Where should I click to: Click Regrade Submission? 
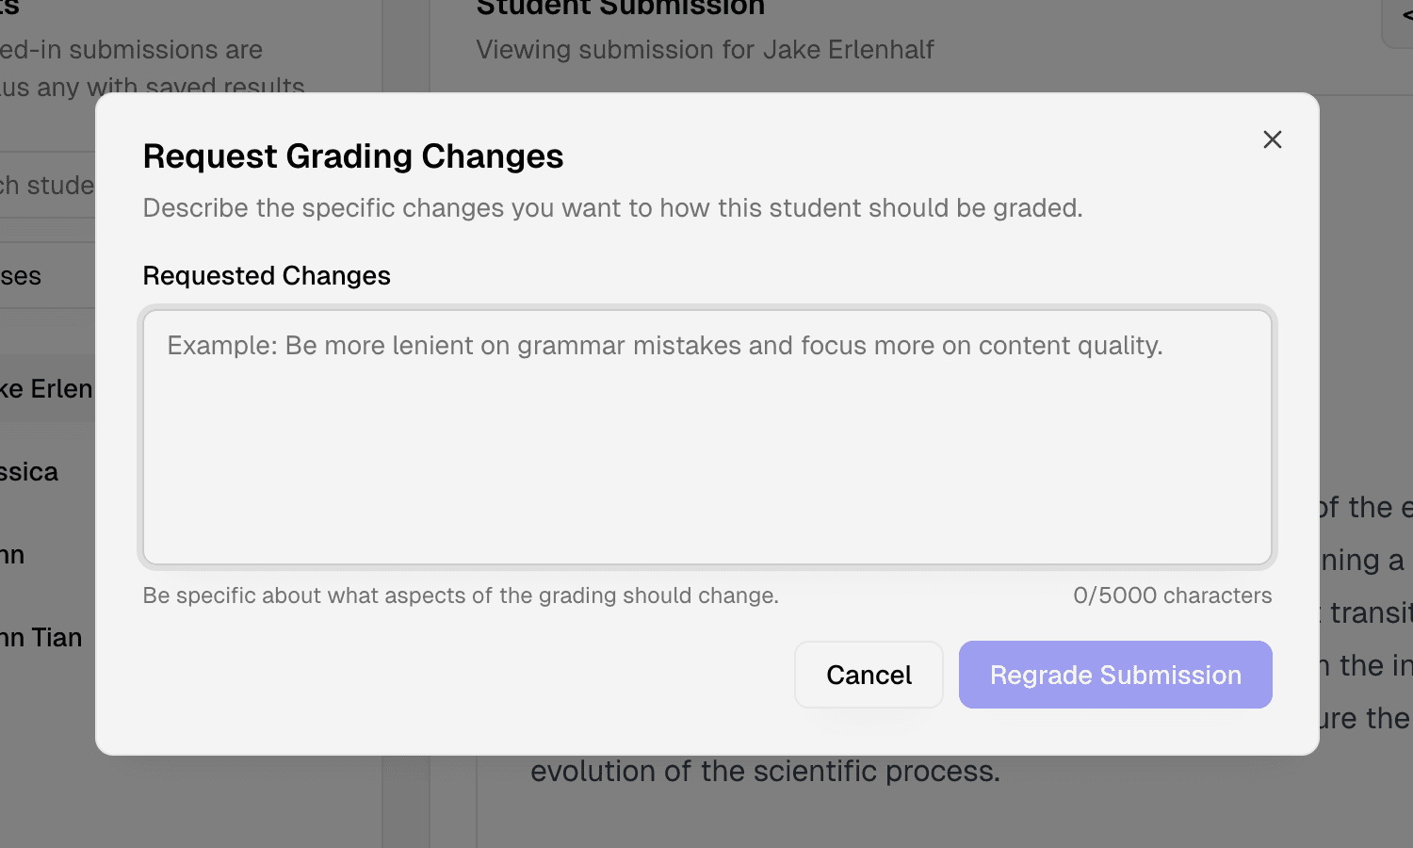point(1115,675)
